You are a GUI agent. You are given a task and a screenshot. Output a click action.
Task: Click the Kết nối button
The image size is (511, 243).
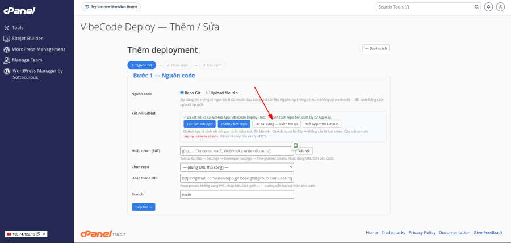[304, 151]
